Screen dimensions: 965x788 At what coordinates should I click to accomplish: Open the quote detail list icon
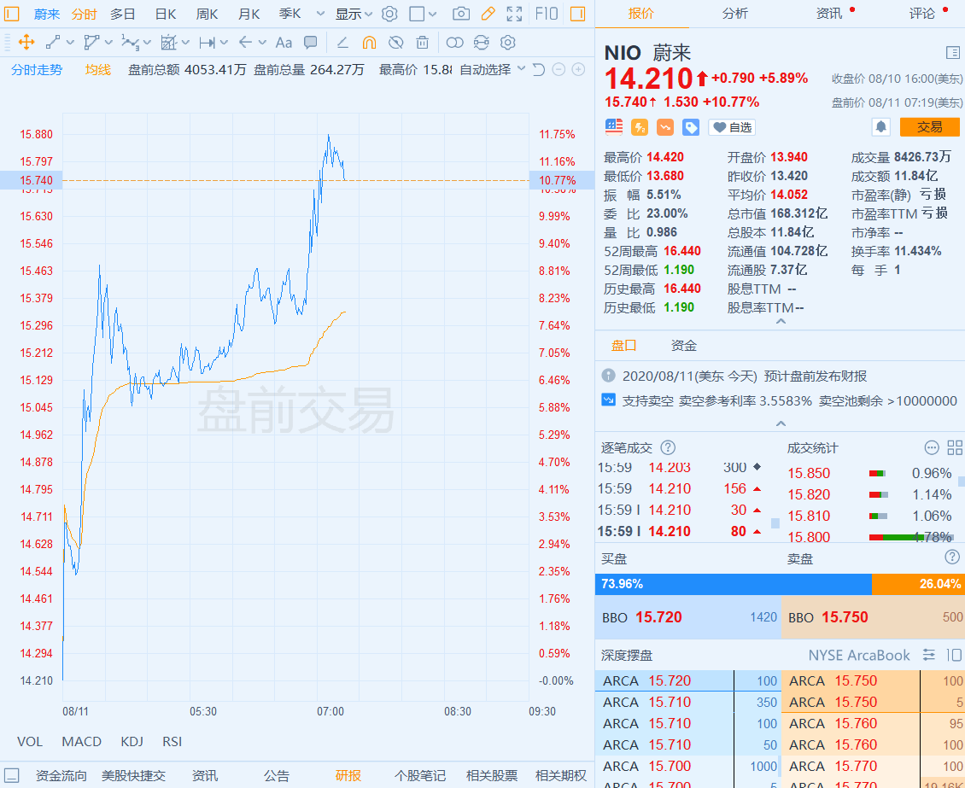coord(952,52)
